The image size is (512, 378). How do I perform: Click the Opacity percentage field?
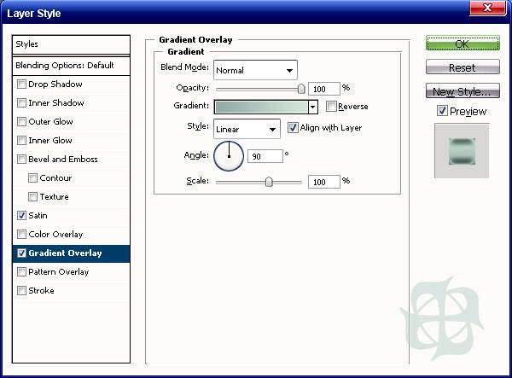point(324,89)
